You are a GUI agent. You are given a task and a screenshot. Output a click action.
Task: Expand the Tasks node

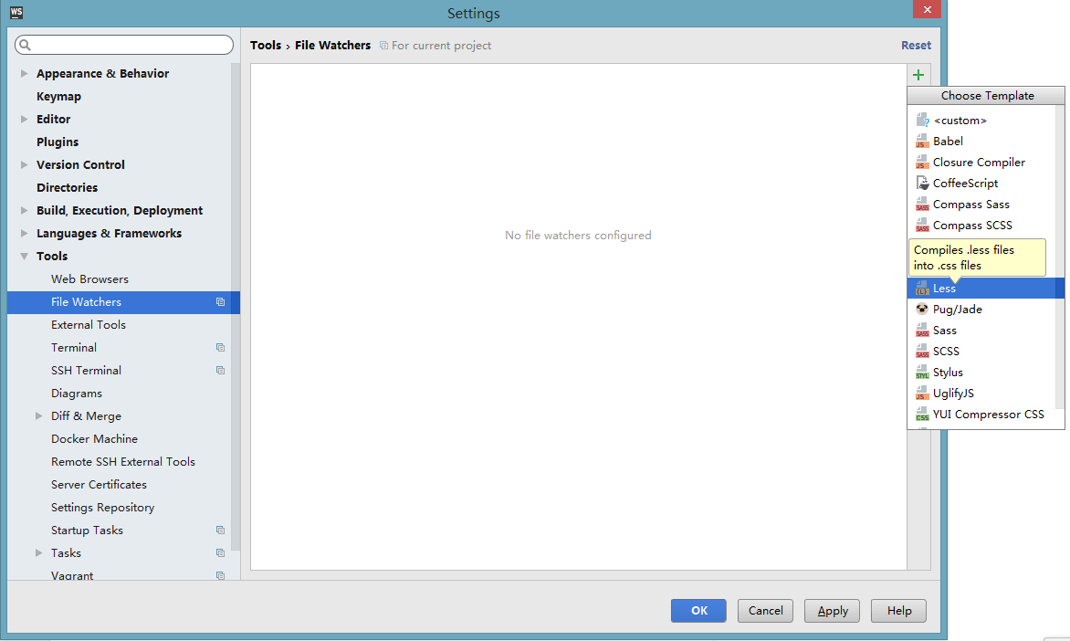click(39, 553)
